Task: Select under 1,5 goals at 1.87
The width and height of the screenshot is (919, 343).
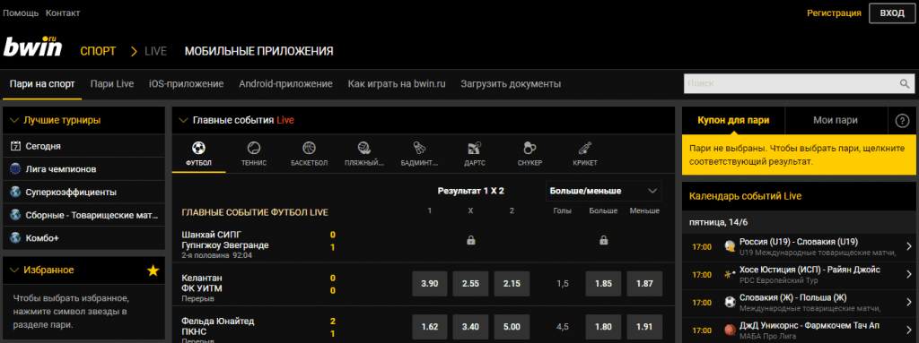Action: pyautogui.click(x=644, y=283)
